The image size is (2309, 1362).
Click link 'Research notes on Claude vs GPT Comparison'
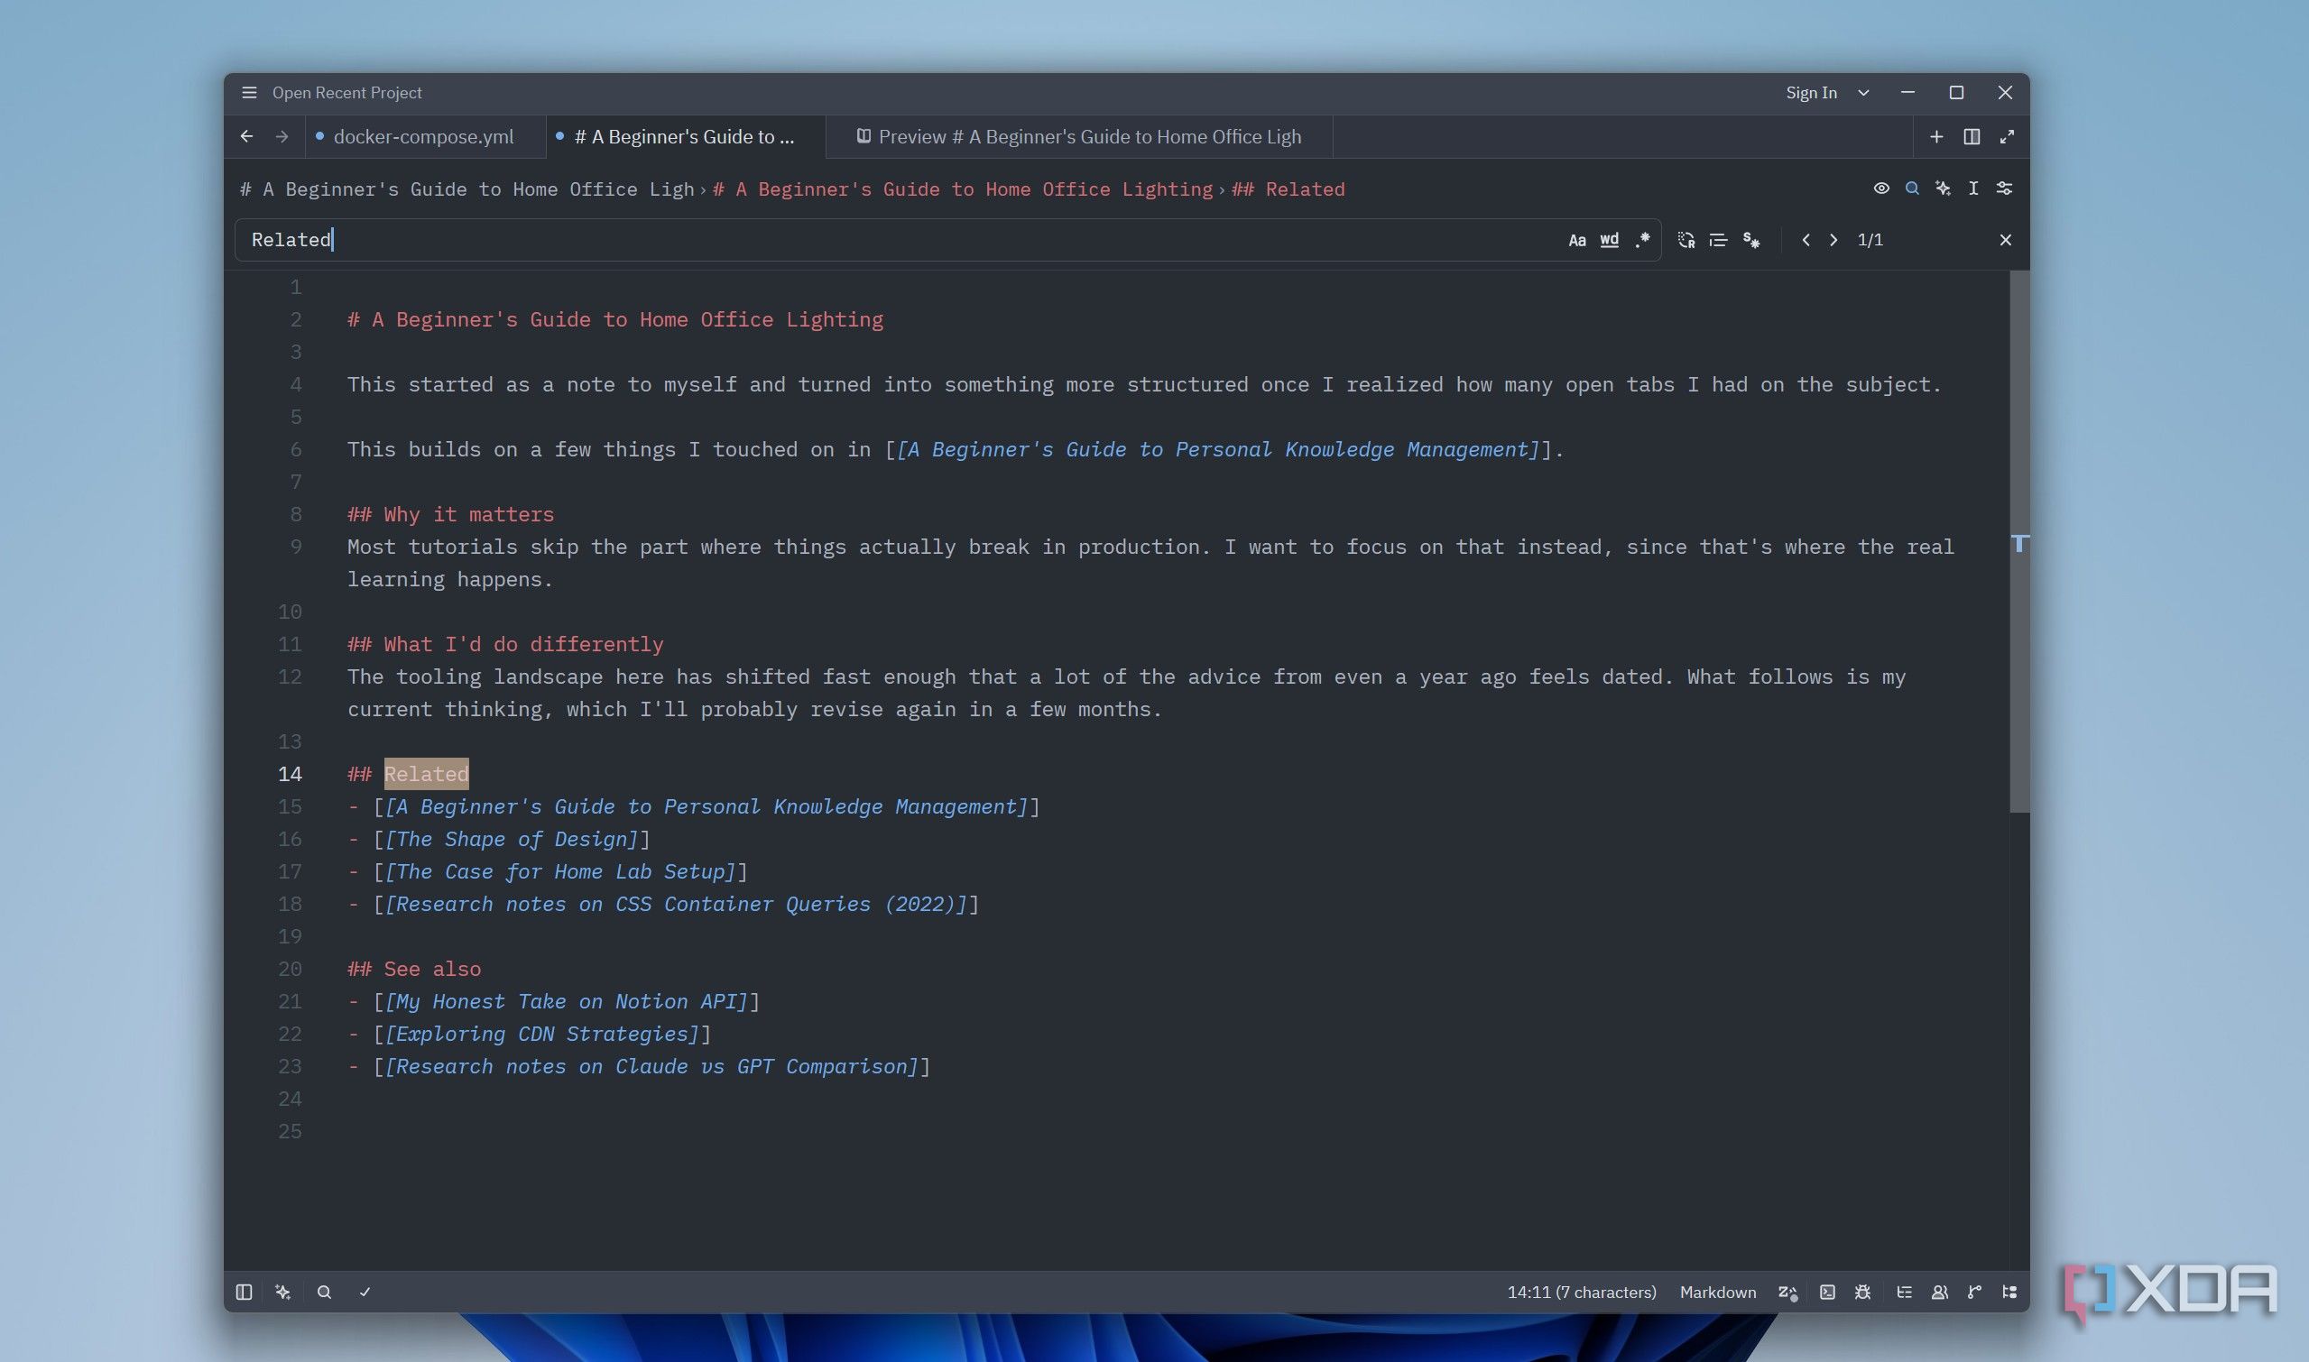(651, 1066)
